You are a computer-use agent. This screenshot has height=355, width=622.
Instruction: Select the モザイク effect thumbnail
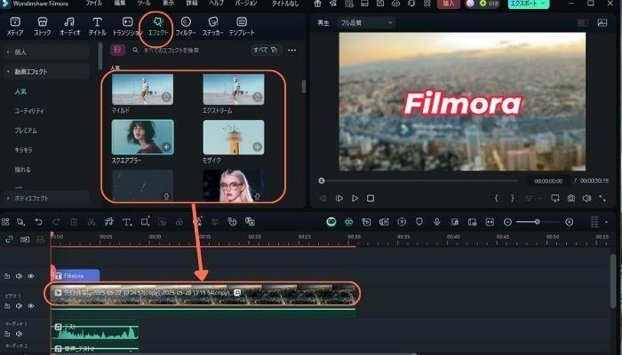point(233,138)
